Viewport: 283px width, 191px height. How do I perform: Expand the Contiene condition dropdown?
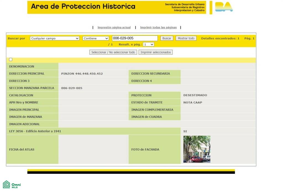pyautogui.click(x=96, y=38)
